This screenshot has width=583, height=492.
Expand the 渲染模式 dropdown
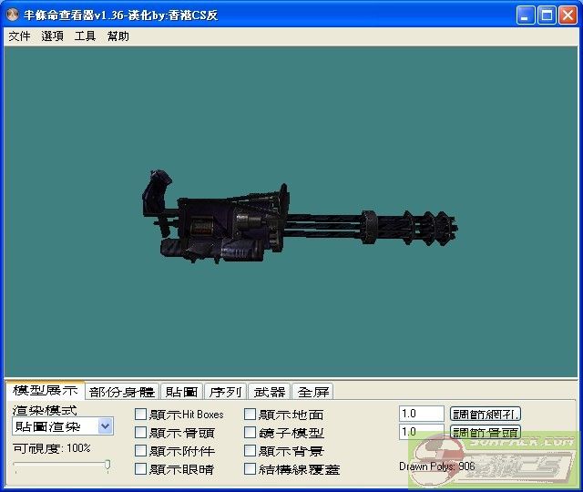pos(106,426)
